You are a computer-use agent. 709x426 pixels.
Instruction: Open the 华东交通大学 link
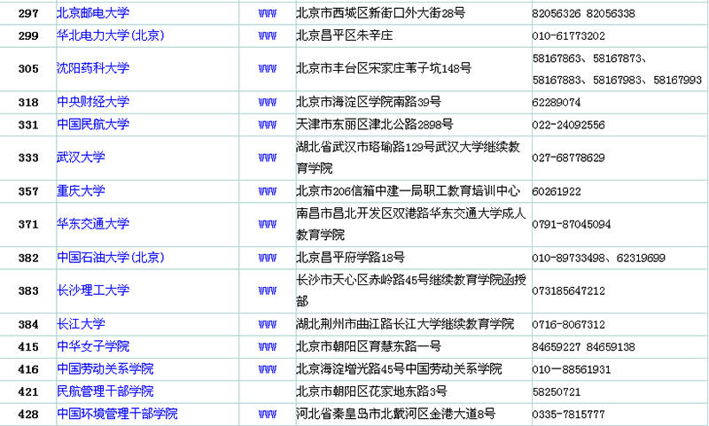(x=93, y=224)
